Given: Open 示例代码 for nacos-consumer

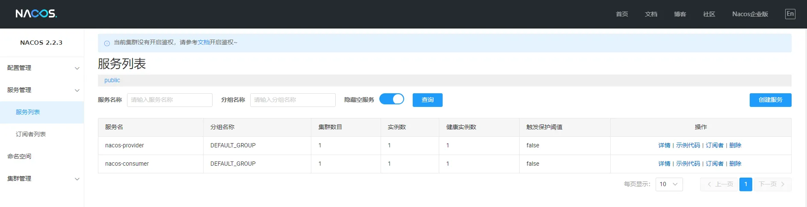Looking at the screenshot, I should click(x=688, y=164).
